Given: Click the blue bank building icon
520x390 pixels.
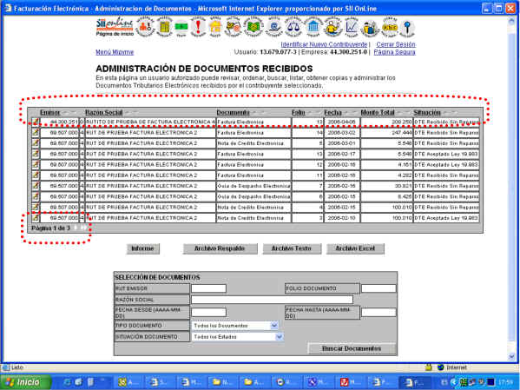Looking at the screenshot, I should pyautogui.click(x=313, y=27).
